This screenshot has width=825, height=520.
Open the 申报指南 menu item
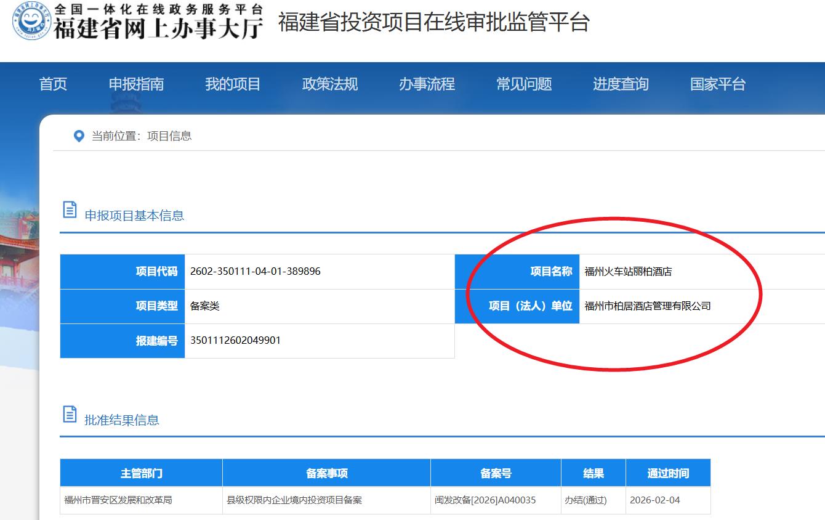coord(136,84)
